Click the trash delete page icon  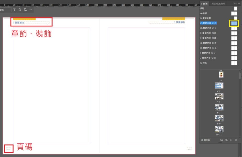[x=236, y=140]
